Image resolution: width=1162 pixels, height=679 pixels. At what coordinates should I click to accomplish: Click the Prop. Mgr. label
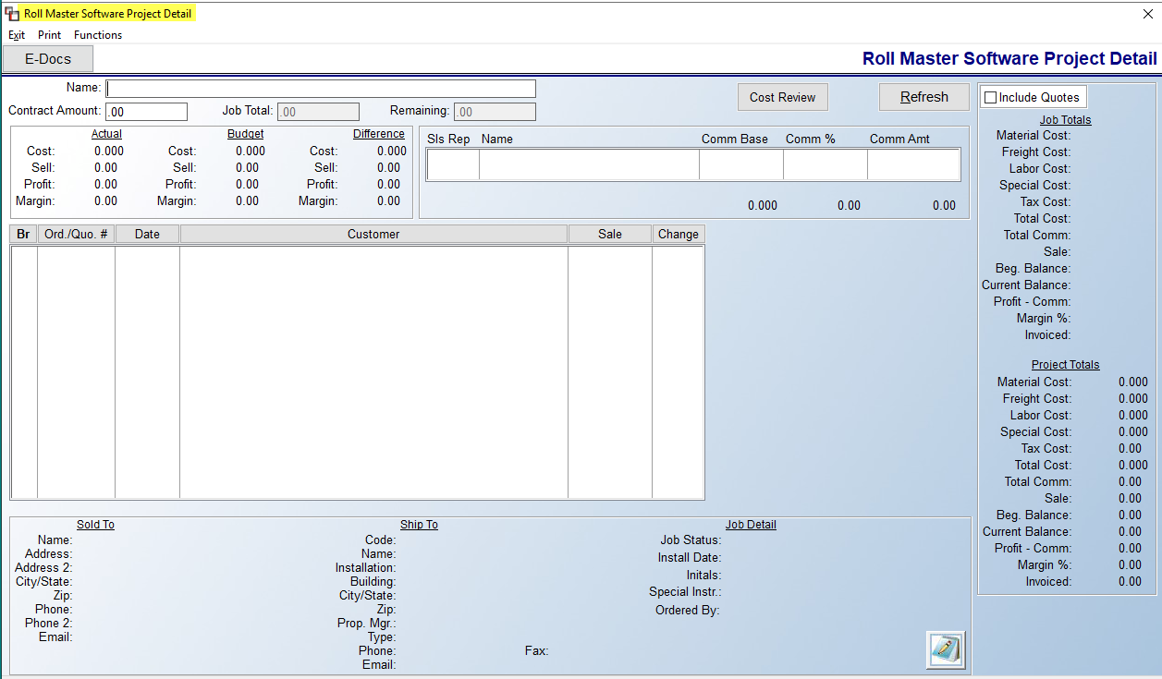coord(367,624)
